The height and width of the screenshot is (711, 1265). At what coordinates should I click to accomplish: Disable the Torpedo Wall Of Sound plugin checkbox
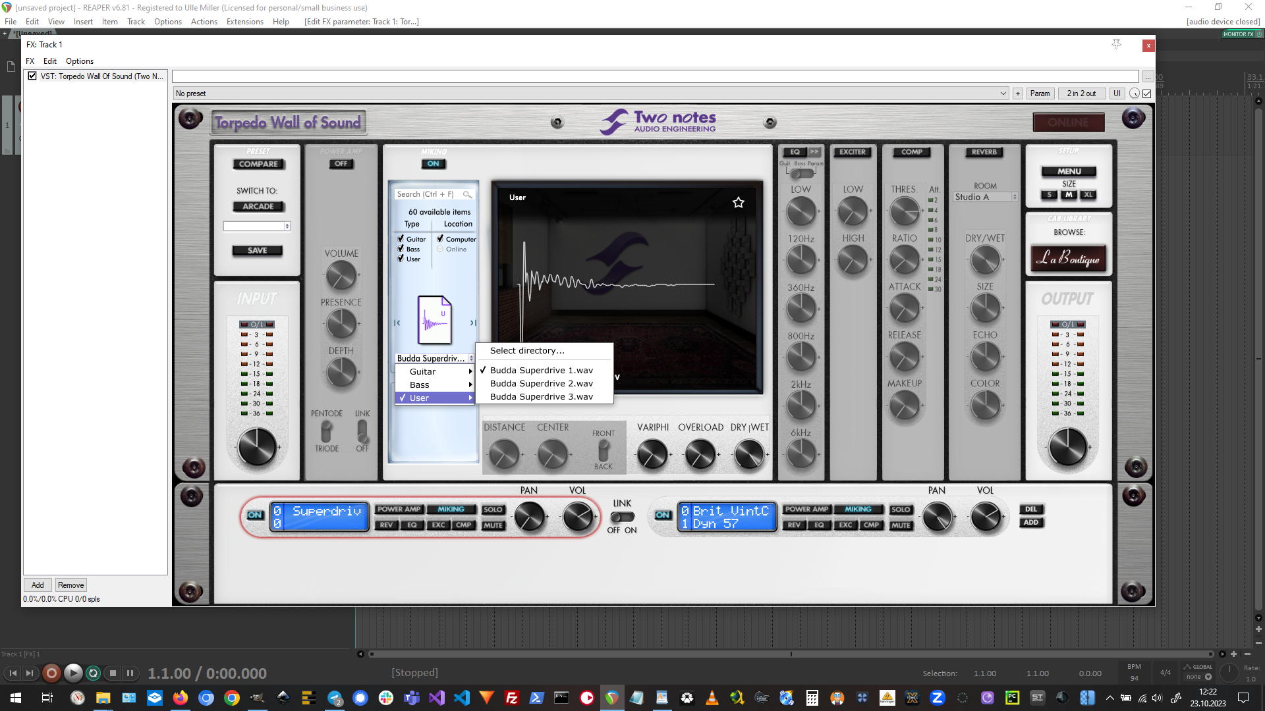[x=32, y=76]
